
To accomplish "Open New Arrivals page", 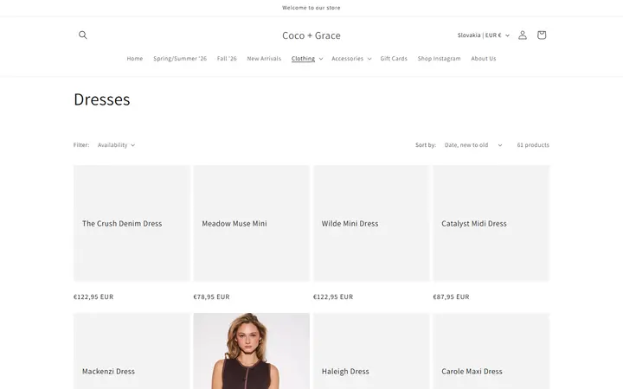I will pos(264,59).
